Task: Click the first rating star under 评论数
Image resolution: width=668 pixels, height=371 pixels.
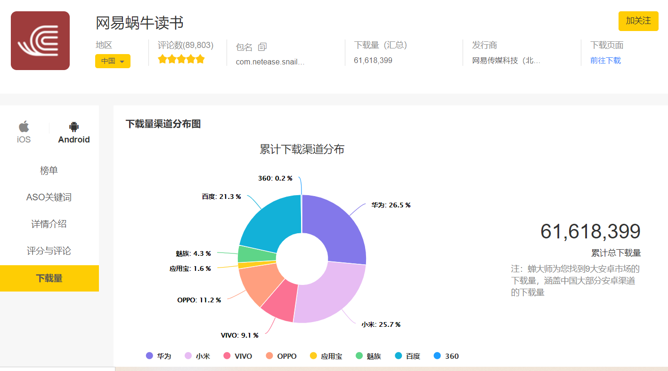Action: [163, 59]
